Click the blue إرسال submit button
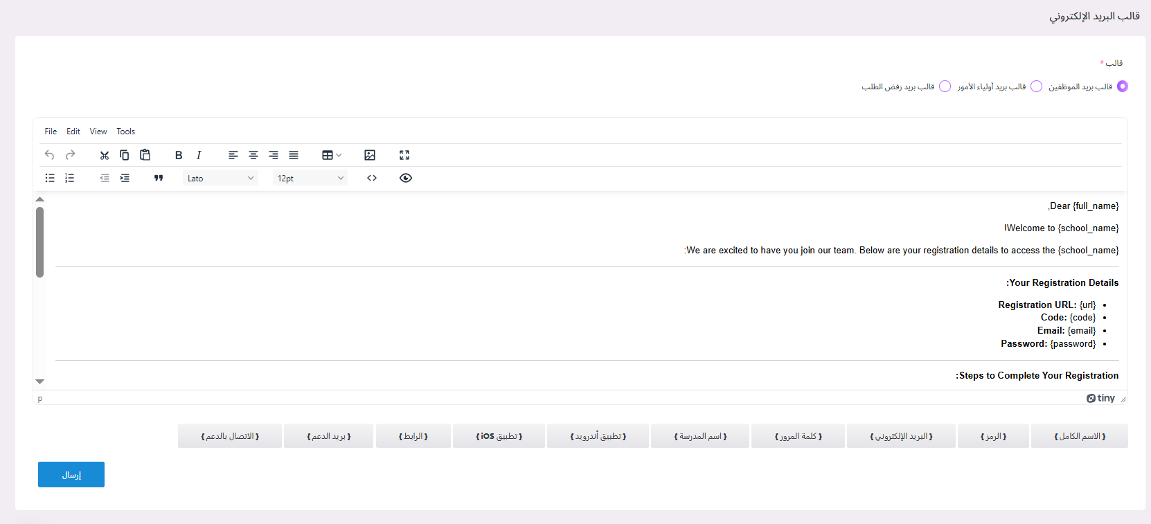1151x524 pixels. 71,475
